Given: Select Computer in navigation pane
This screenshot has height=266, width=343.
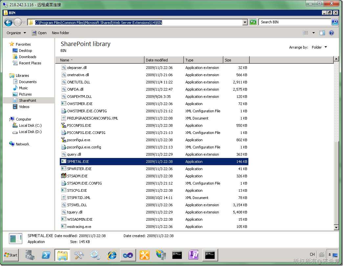Looking at the screenshot, I should (23, 119).
